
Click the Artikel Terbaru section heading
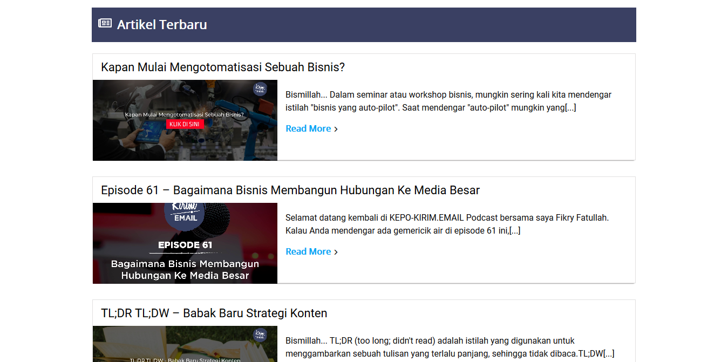(162, 24)
